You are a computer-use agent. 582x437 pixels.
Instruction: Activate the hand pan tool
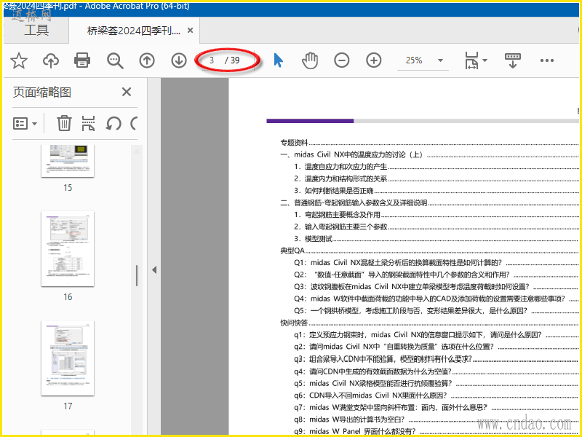coord(310,60)
